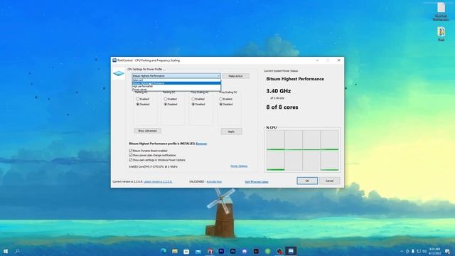The height and width of the screenshot is (256, 455).
Task: Open the second desktop file icon
Action: [441, 33]
